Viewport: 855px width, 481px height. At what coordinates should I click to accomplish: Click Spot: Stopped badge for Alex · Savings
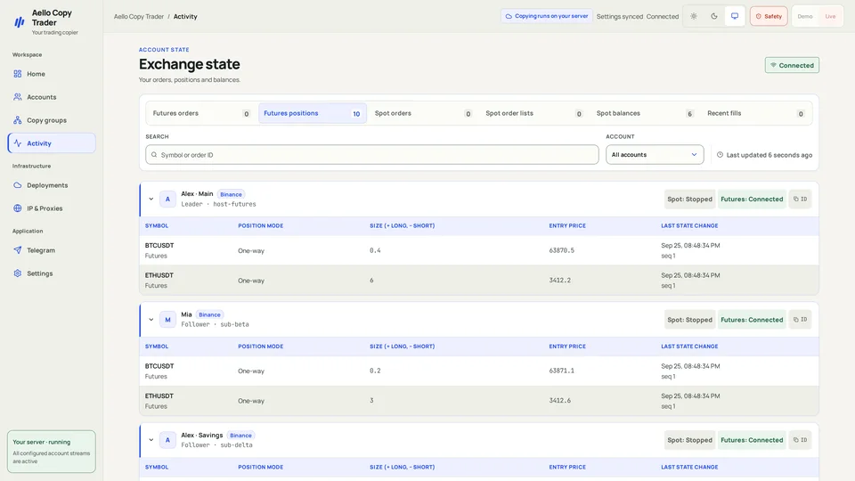tap(689, 440)
